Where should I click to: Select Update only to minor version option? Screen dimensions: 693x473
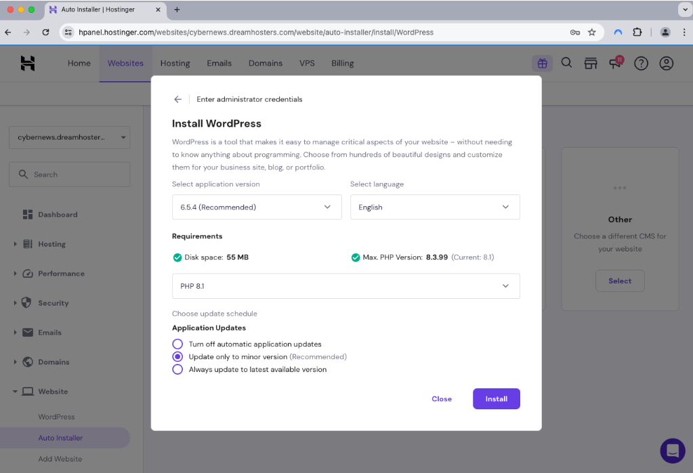click(177, 356)
